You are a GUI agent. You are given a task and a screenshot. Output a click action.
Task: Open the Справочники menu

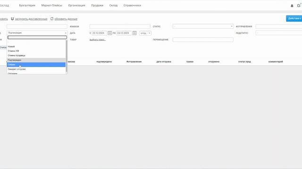coord(132,5)
